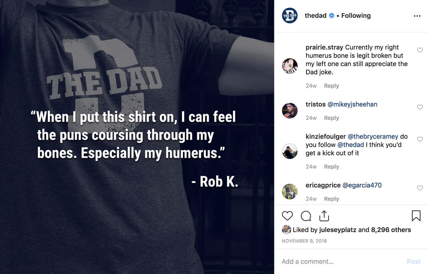Heart ericagprice's comment
Image resolution: width=428 pixels, height=274 pixels.
tap(420, 188)
